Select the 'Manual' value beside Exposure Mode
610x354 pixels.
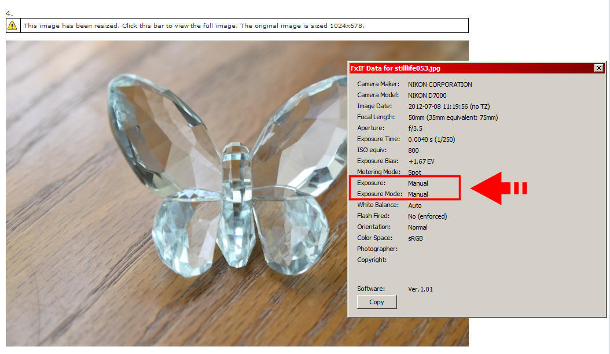(418, 194)
